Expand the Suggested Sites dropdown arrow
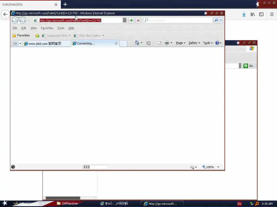277x207 pixels. (70, 36)
